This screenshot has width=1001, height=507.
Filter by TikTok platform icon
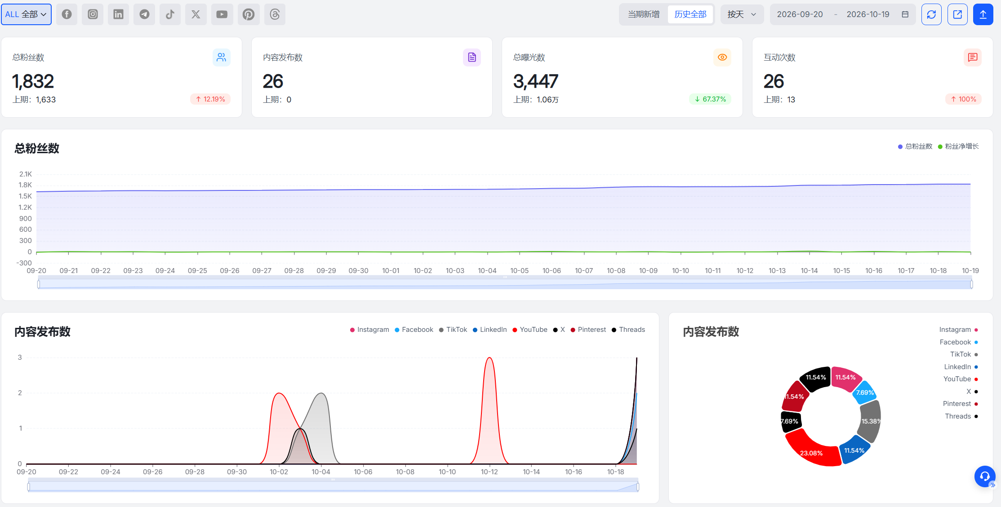(170, 14)
